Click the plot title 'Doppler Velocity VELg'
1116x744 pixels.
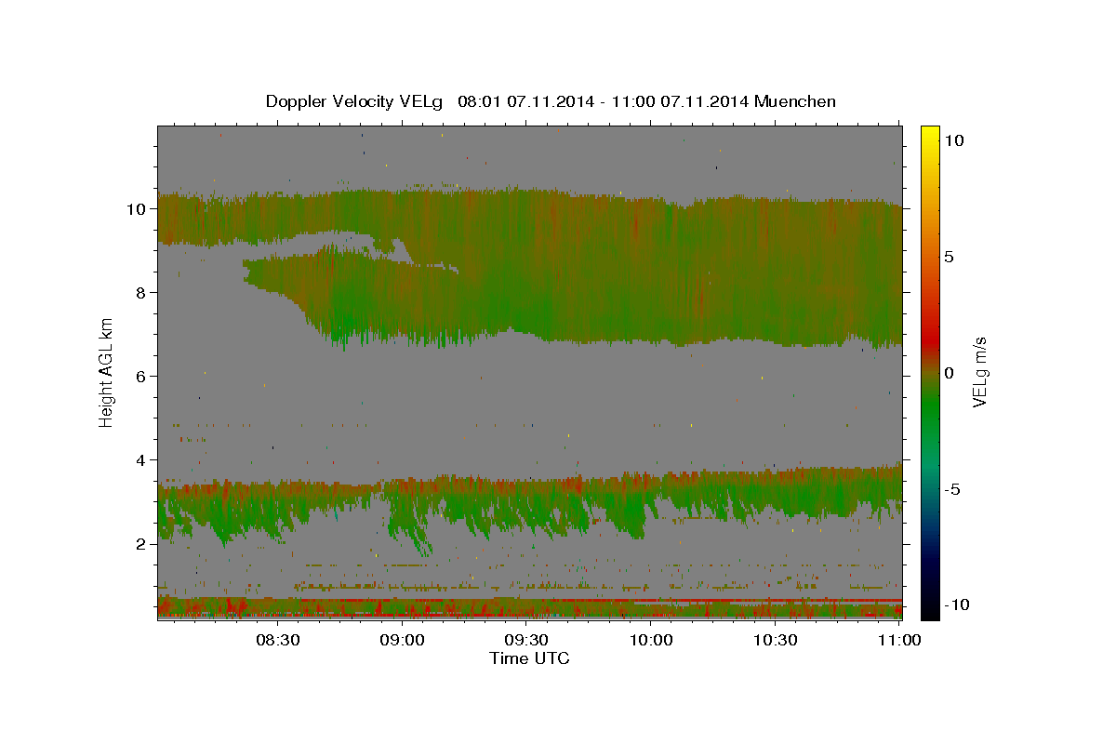coord(354,101)
